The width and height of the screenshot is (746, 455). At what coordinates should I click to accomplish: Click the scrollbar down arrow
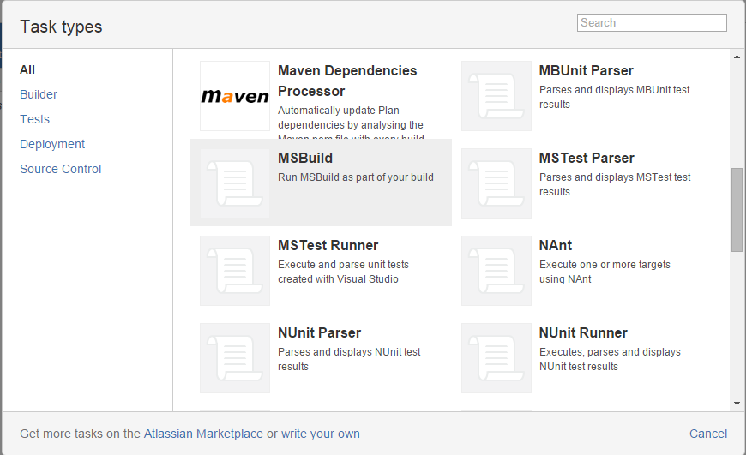[x=737, y=404]
